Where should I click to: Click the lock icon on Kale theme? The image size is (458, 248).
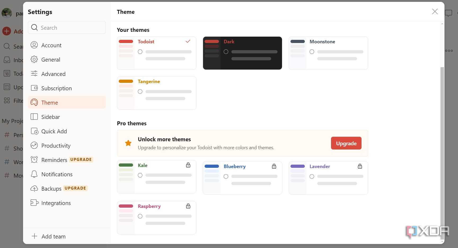point(188,165)
